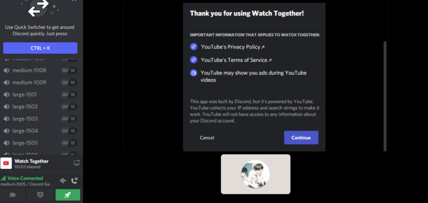Toggle noise suppression waveform icon
The image size is (428, 203).
[x=63, y=180]
